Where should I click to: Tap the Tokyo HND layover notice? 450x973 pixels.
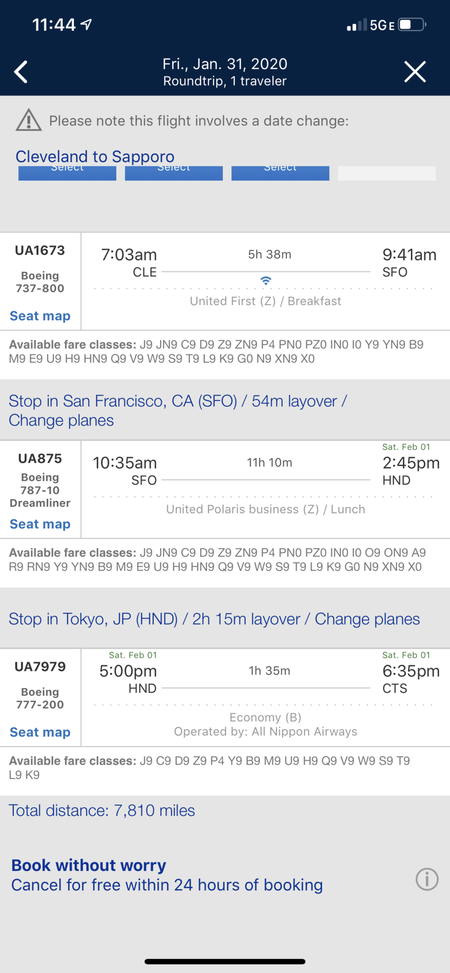tap(214, 619)
